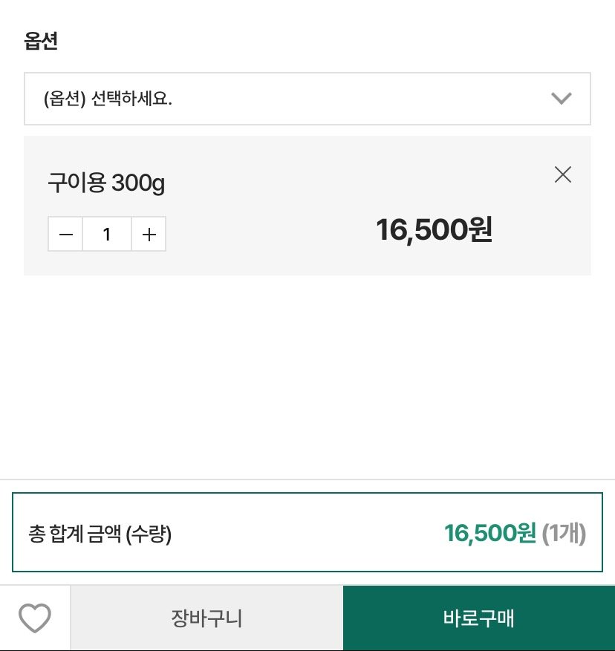Click the 300g weight text in option name

click(x=137, y=183)
